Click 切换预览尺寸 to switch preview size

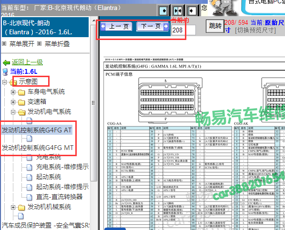(x=255, y=30)
